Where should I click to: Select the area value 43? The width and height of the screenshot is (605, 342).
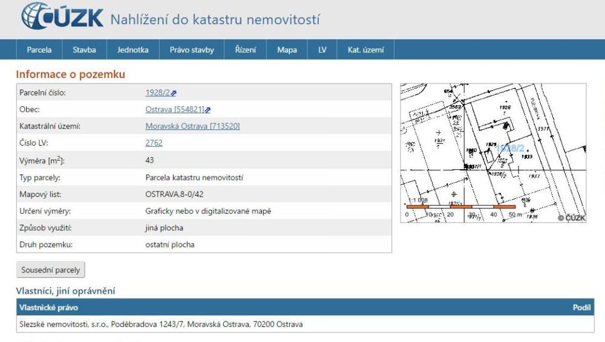coord(149,160)
